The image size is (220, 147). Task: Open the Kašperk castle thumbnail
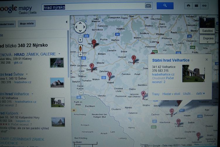coord(58,122)
